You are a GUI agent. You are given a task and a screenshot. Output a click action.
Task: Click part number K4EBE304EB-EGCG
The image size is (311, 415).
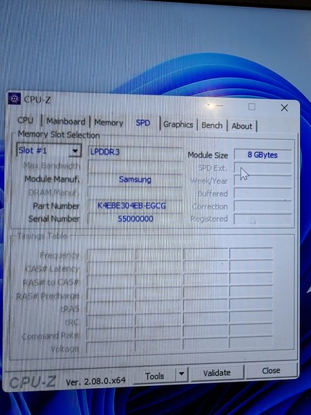coord(132,205)
